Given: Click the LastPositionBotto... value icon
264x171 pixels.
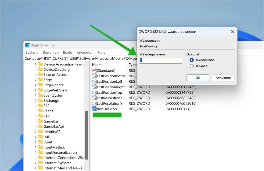Looking at the screenshot, I should [x=94, y=76].
